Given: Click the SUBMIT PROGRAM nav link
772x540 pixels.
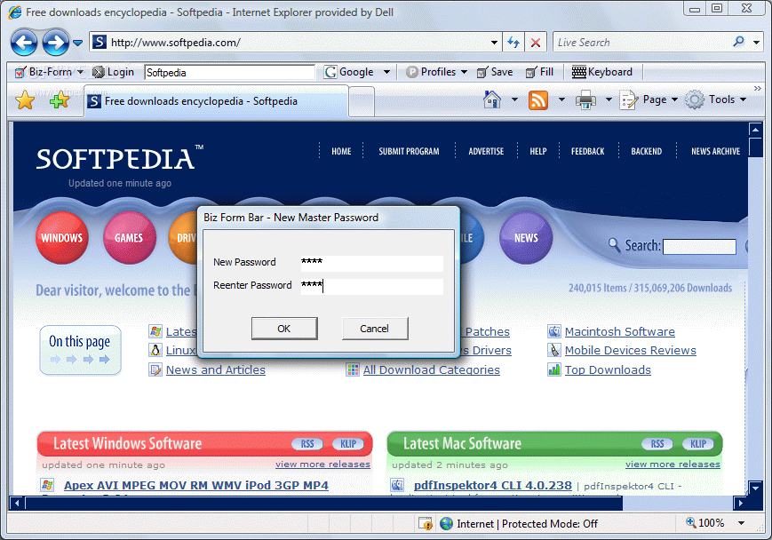Looking at the screenshot, I should (x=409, y=152).
